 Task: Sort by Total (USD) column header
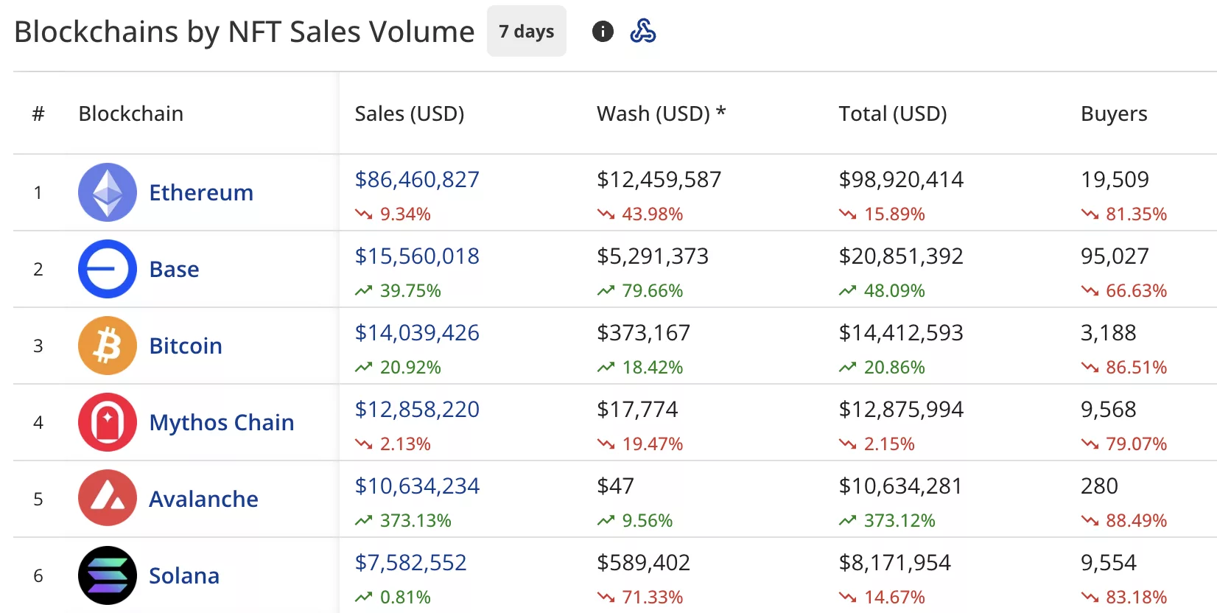(x=893, y=113)
